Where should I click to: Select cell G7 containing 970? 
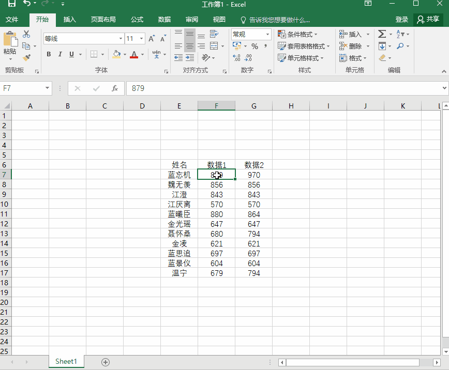pos(253,175)
